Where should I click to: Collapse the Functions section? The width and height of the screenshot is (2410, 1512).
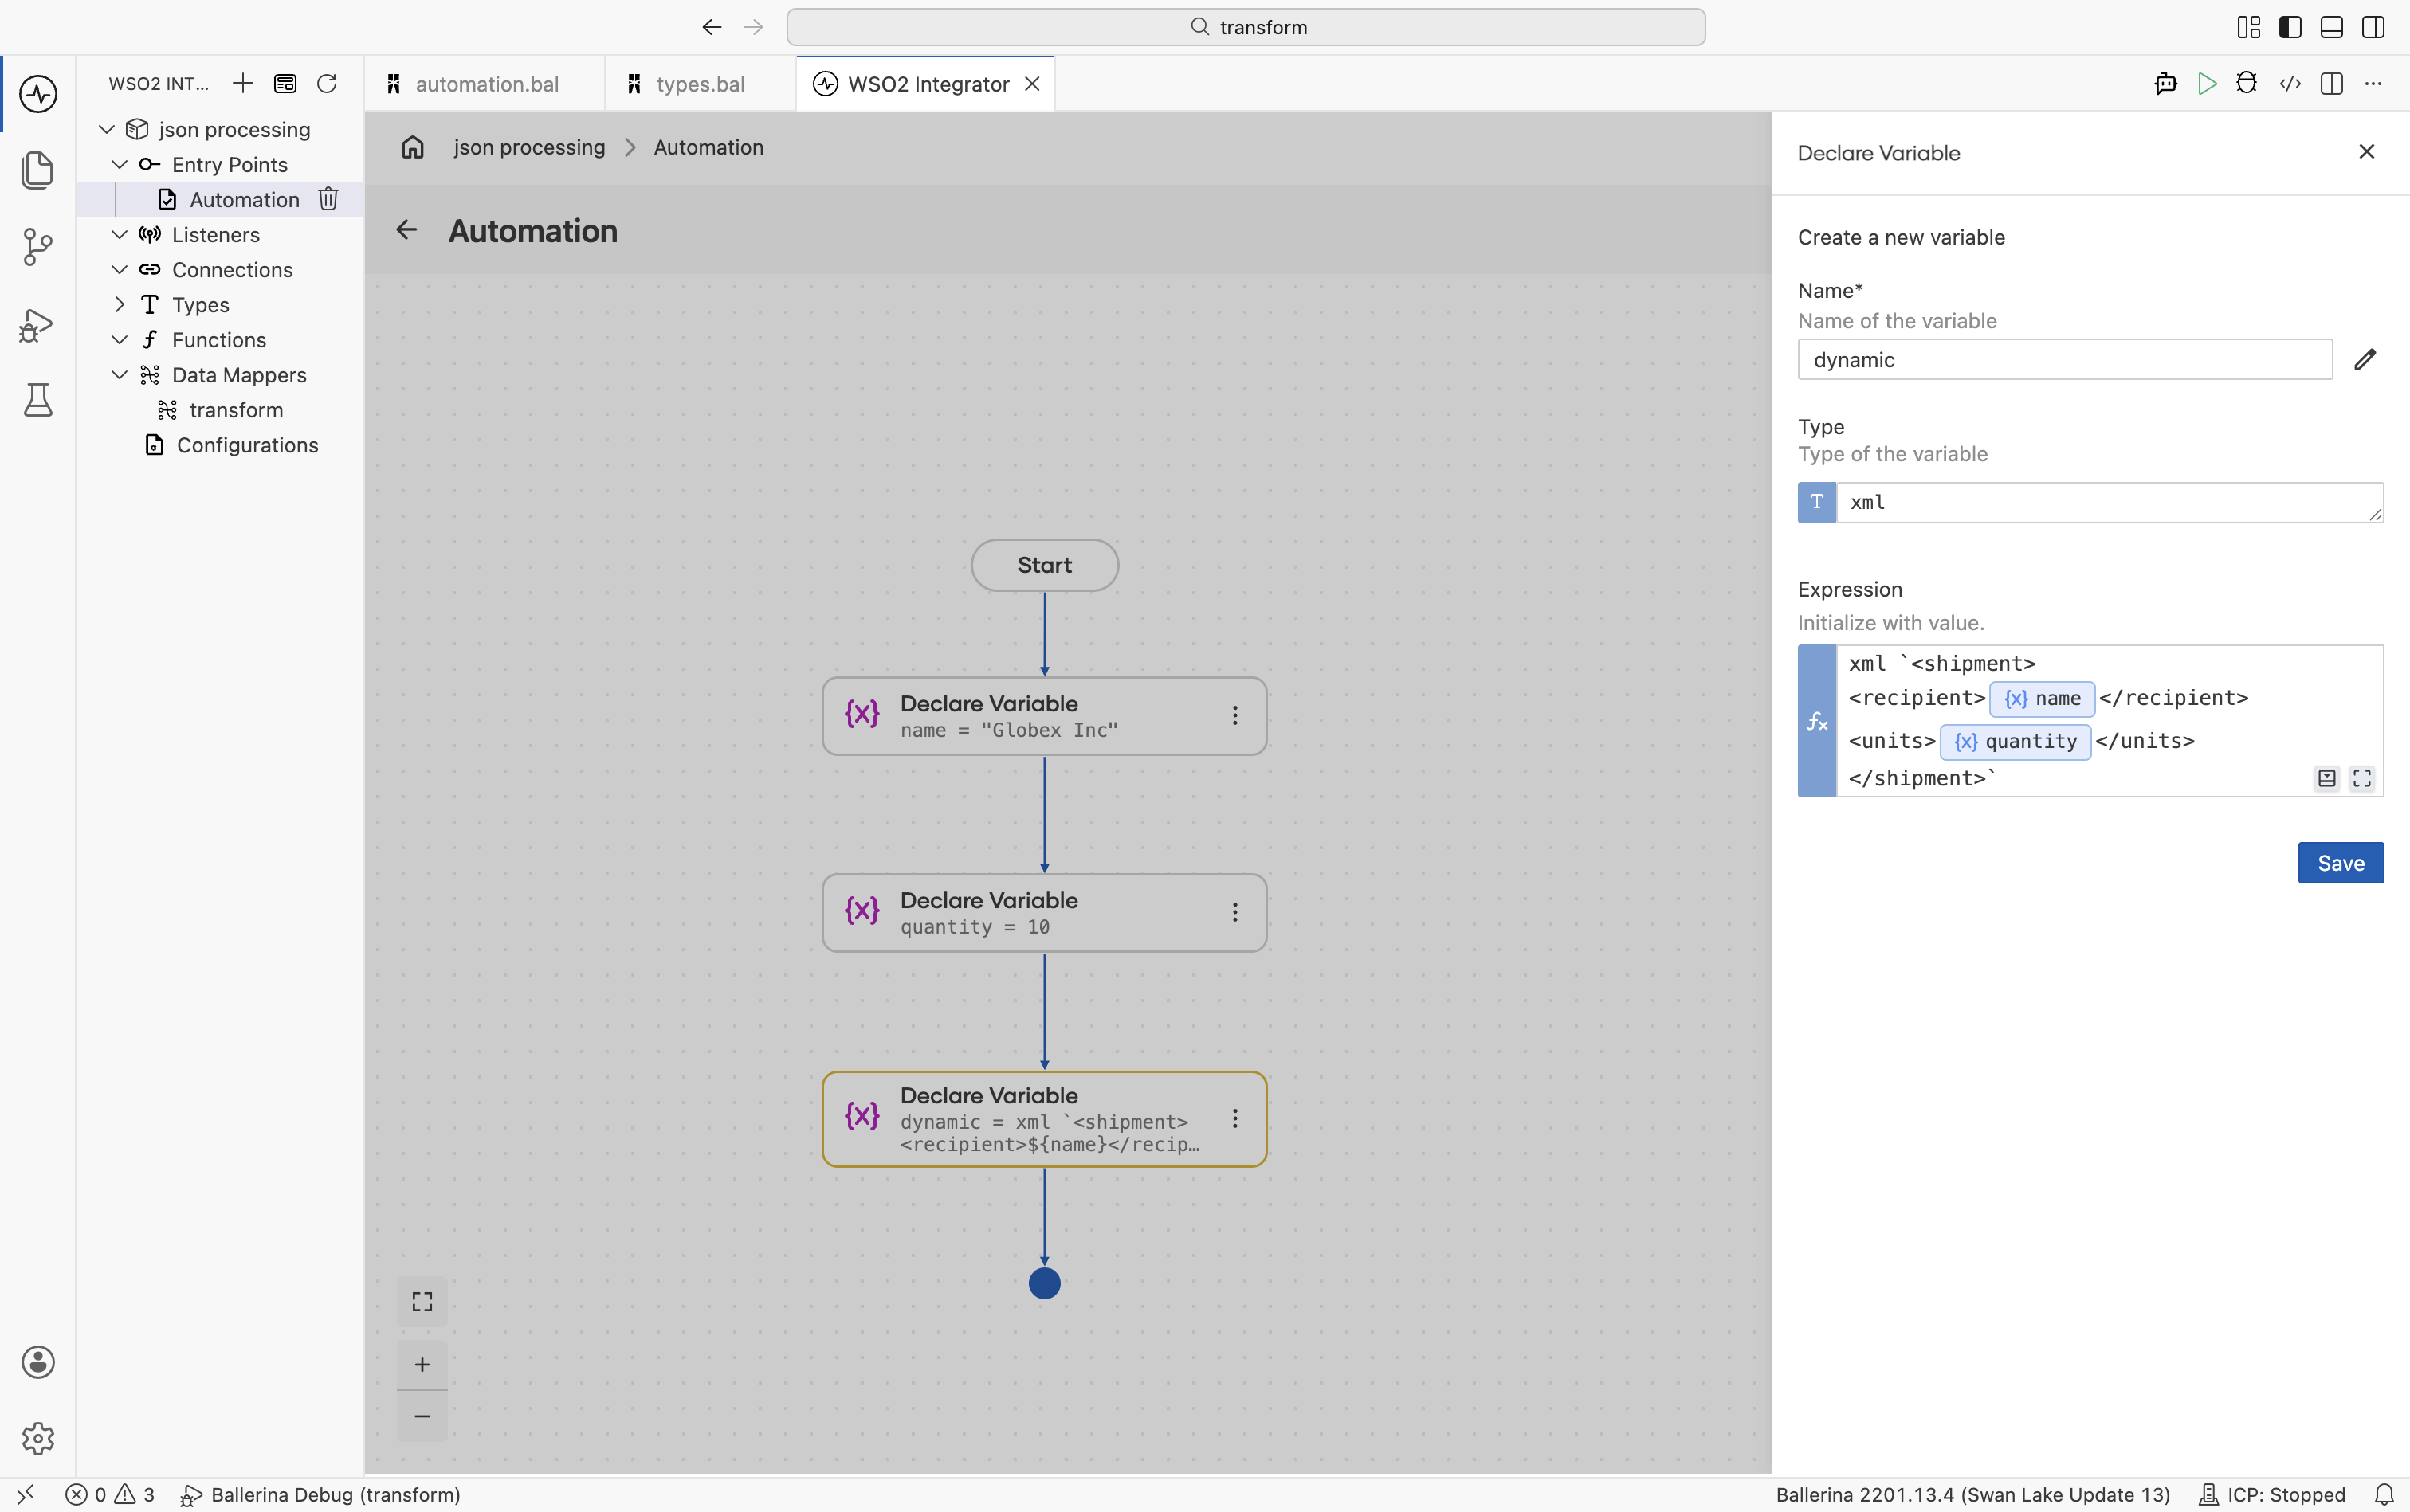(x=119, y=340)
